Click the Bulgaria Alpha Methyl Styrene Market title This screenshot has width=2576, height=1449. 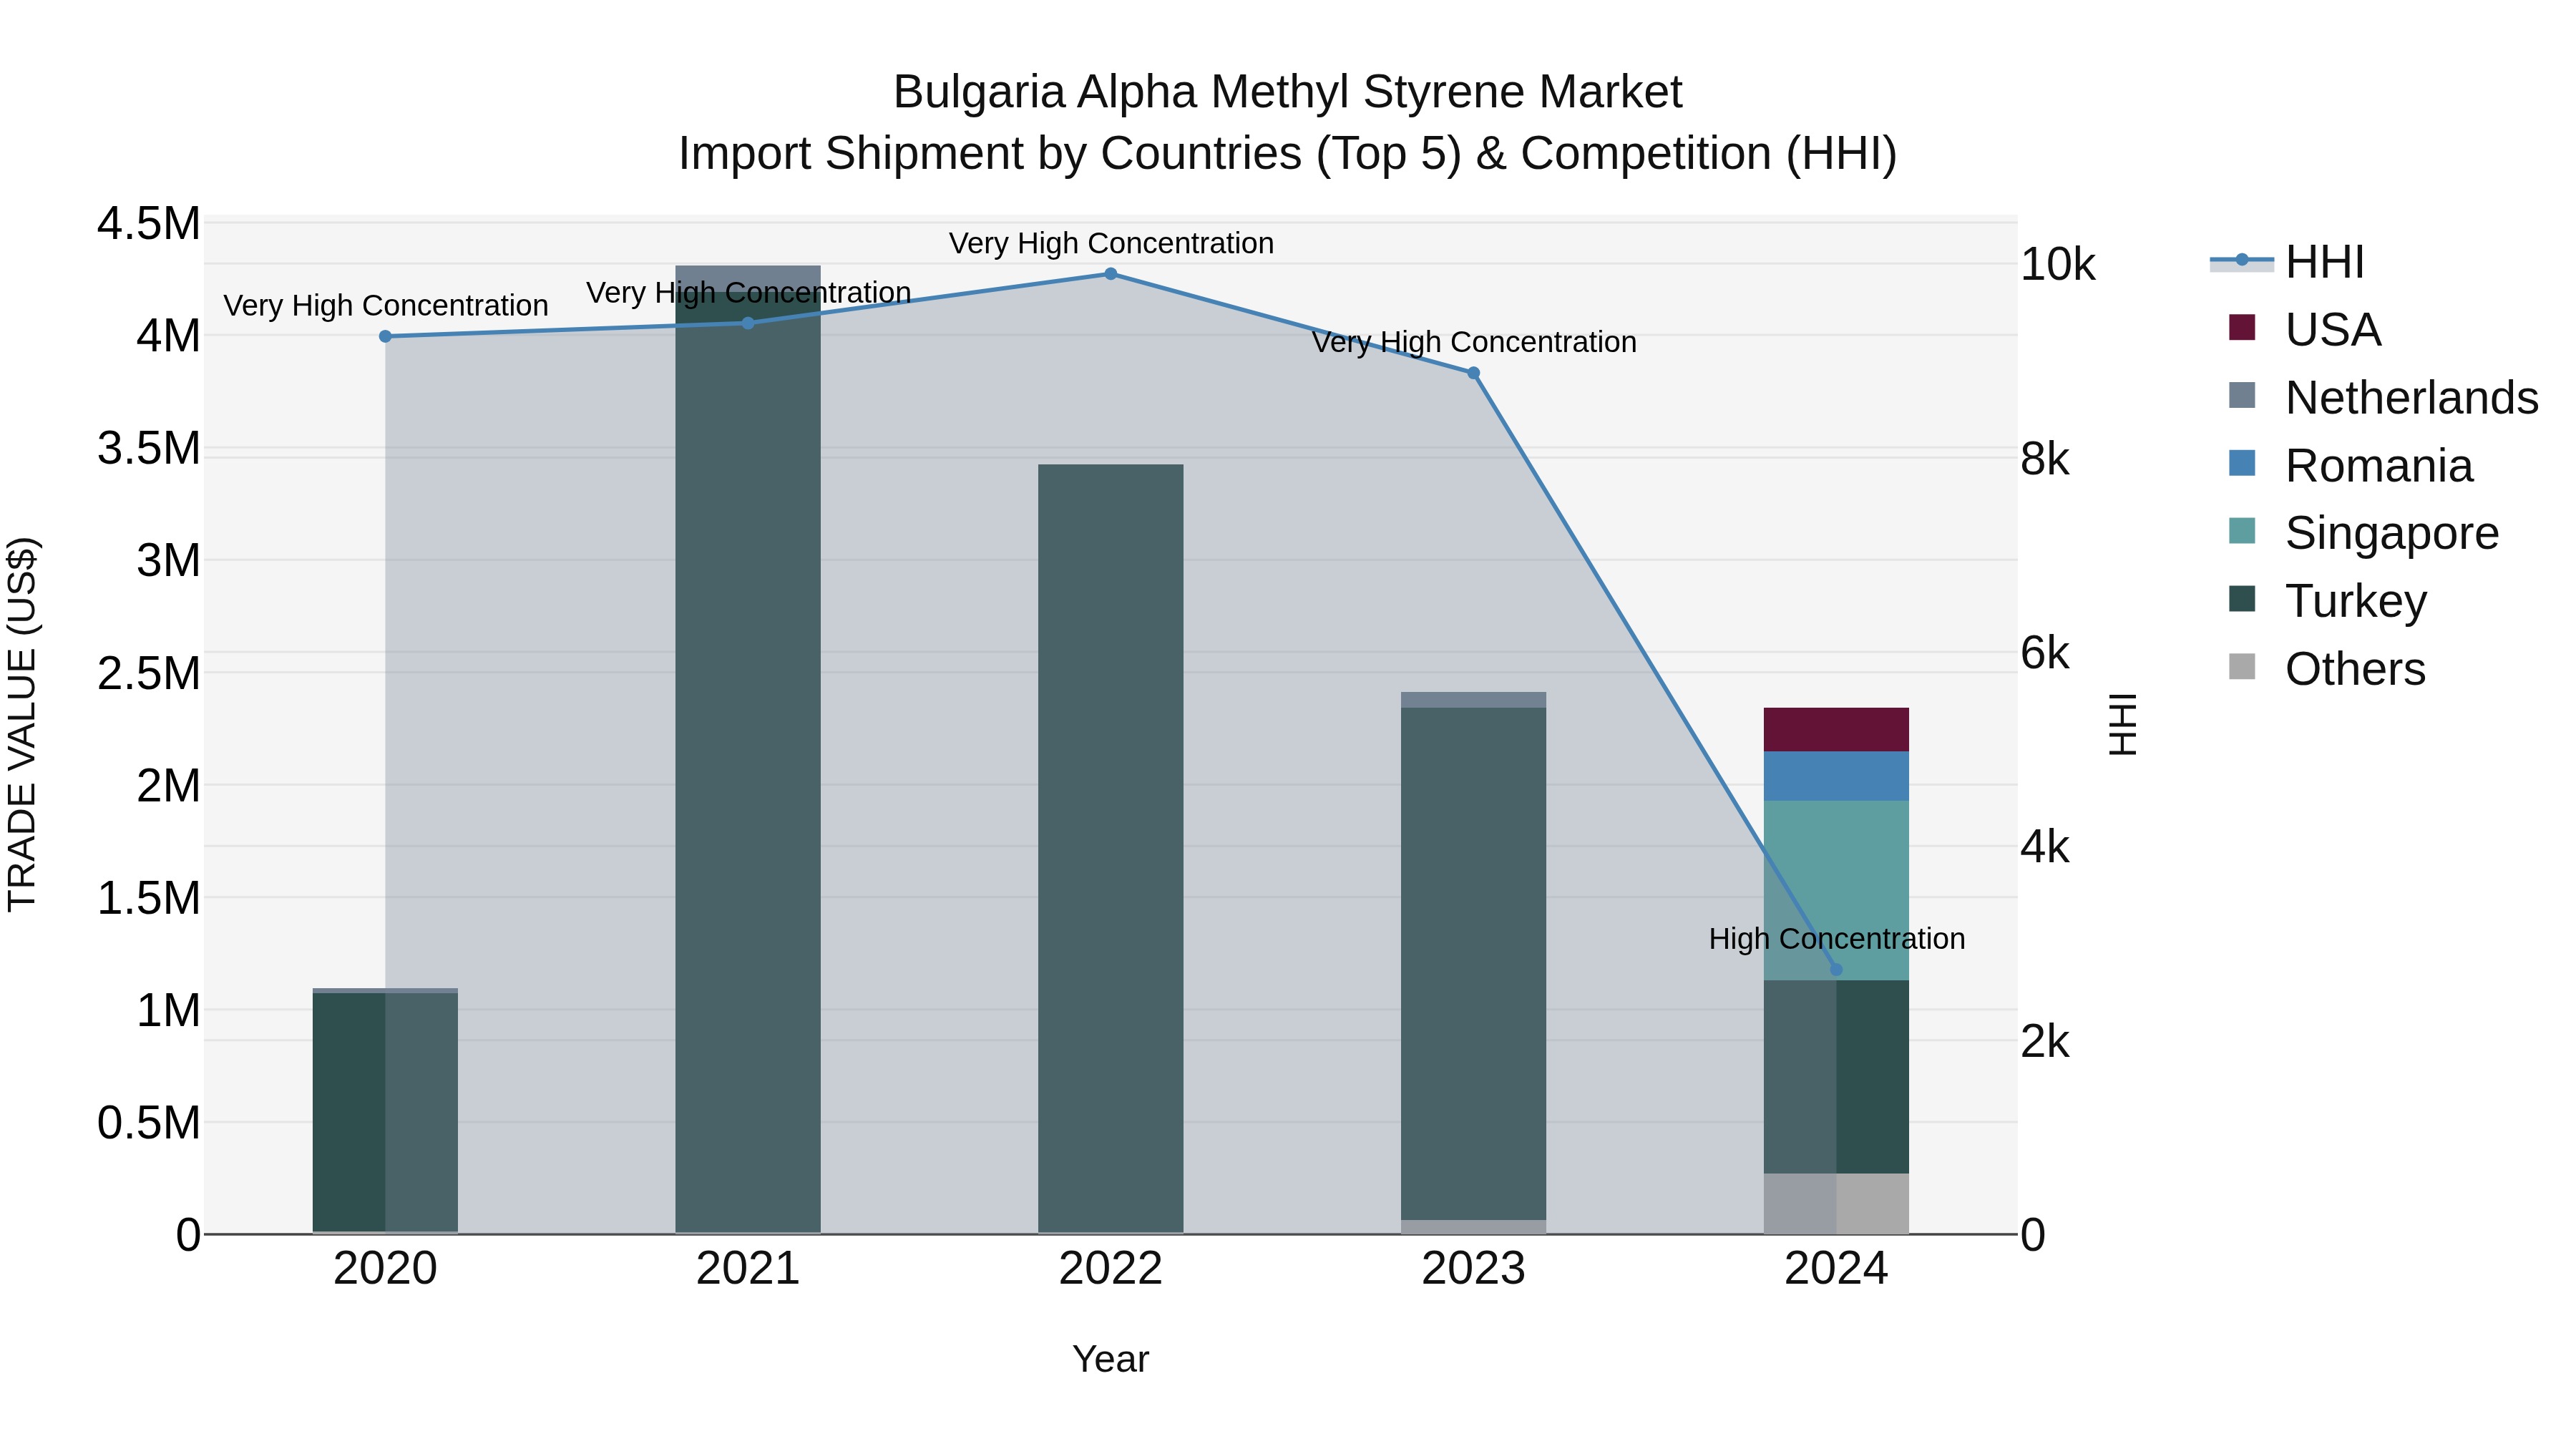point(1288,92)
